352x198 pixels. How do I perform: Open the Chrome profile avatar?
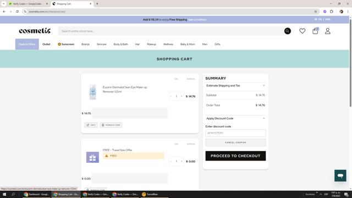tap(341, 12)
